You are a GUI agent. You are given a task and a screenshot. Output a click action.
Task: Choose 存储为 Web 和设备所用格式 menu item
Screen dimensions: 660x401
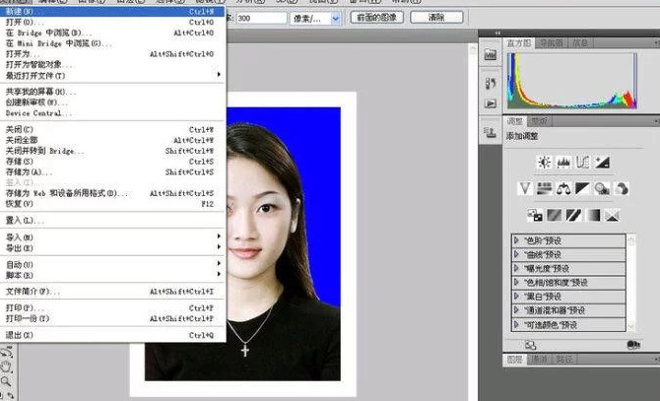click(x=113, y=193)
